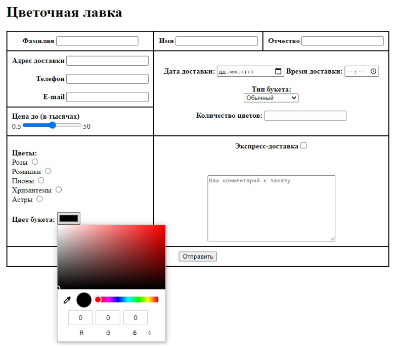Click the G value field in color picker
Viewport: 398px width, 348px height.
pos(108,318)
